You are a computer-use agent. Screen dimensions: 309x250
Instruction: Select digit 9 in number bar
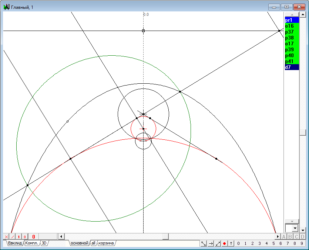(x=302, y=243)
